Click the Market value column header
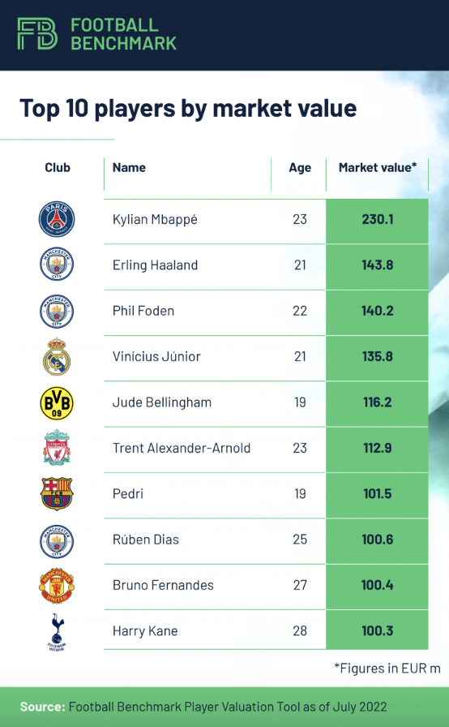 [377, 167]
